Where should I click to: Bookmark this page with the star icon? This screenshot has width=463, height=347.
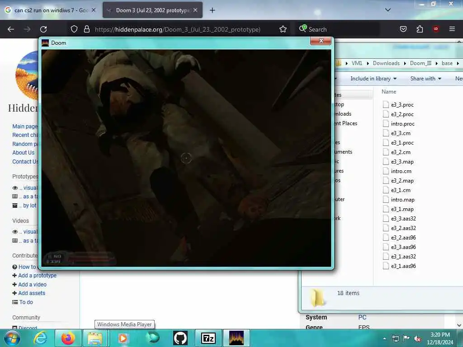click(283, 29)
